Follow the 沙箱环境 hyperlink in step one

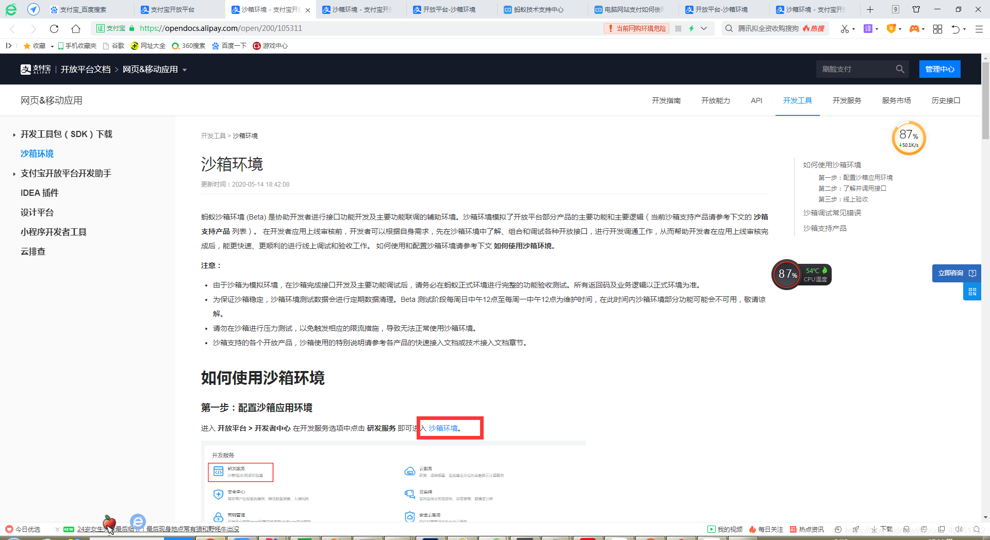tap(443, 428)
